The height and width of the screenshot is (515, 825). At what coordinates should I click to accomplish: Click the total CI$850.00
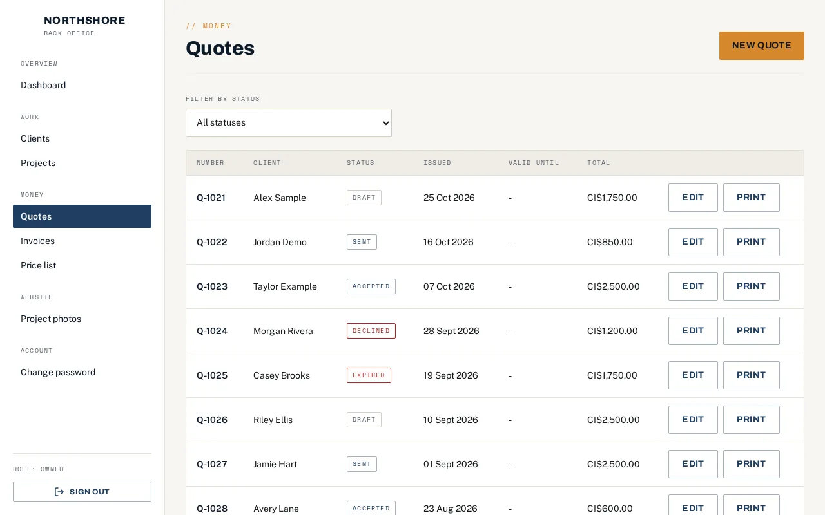coord(610,242)
